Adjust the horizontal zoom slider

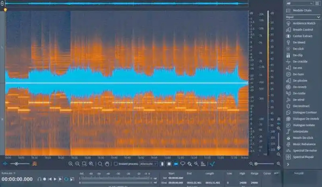[264, 164]
